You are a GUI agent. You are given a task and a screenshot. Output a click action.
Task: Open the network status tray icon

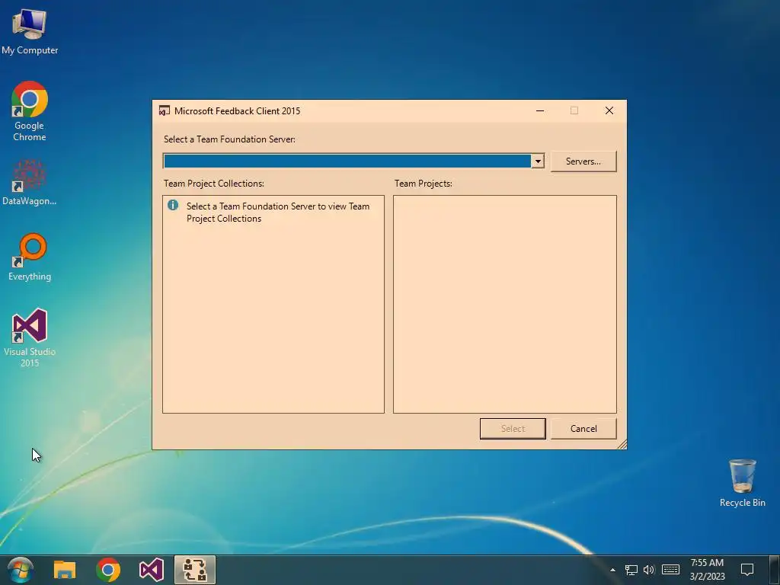coord(631,570)
